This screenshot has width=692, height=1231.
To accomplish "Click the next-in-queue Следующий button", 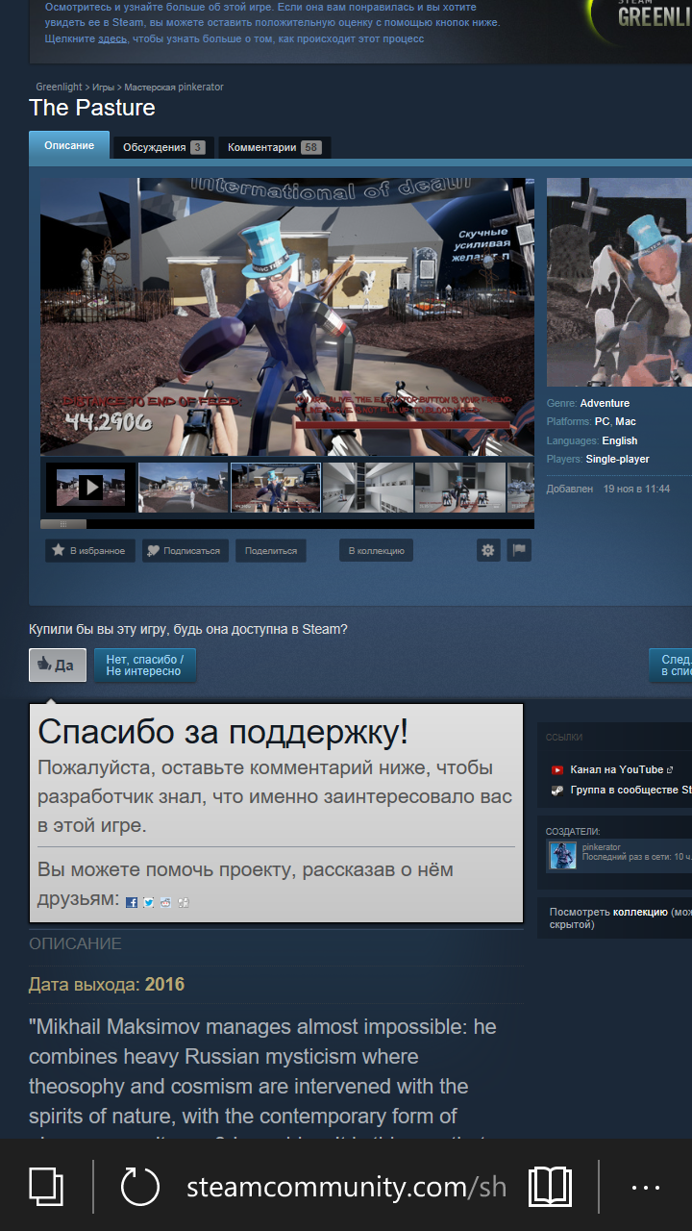I will (671, 665).
